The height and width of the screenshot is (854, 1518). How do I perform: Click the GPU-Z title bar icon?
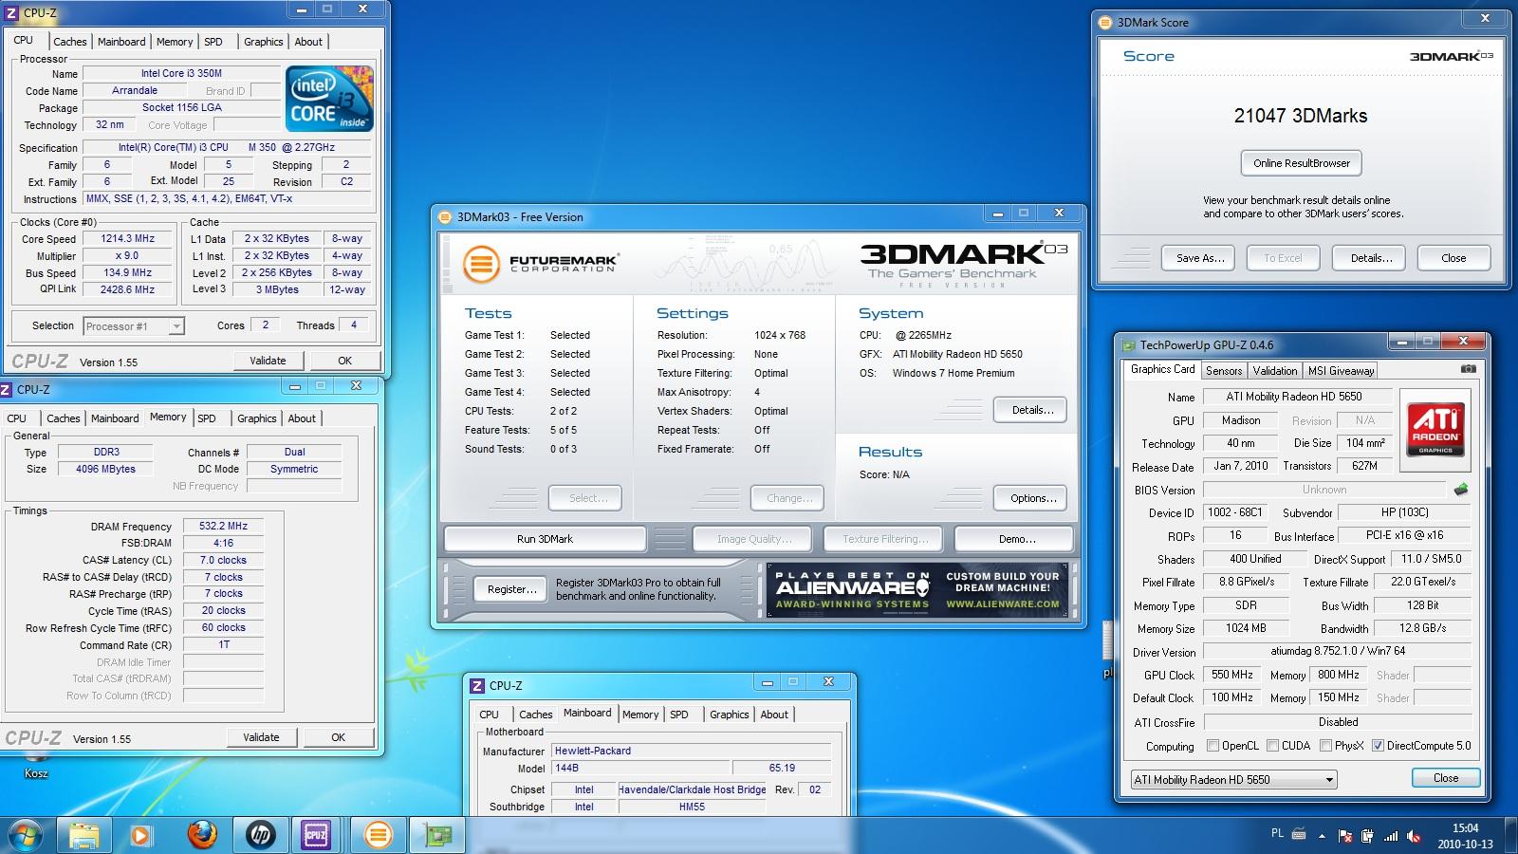pyautogui.click(x=1129, y=345)
